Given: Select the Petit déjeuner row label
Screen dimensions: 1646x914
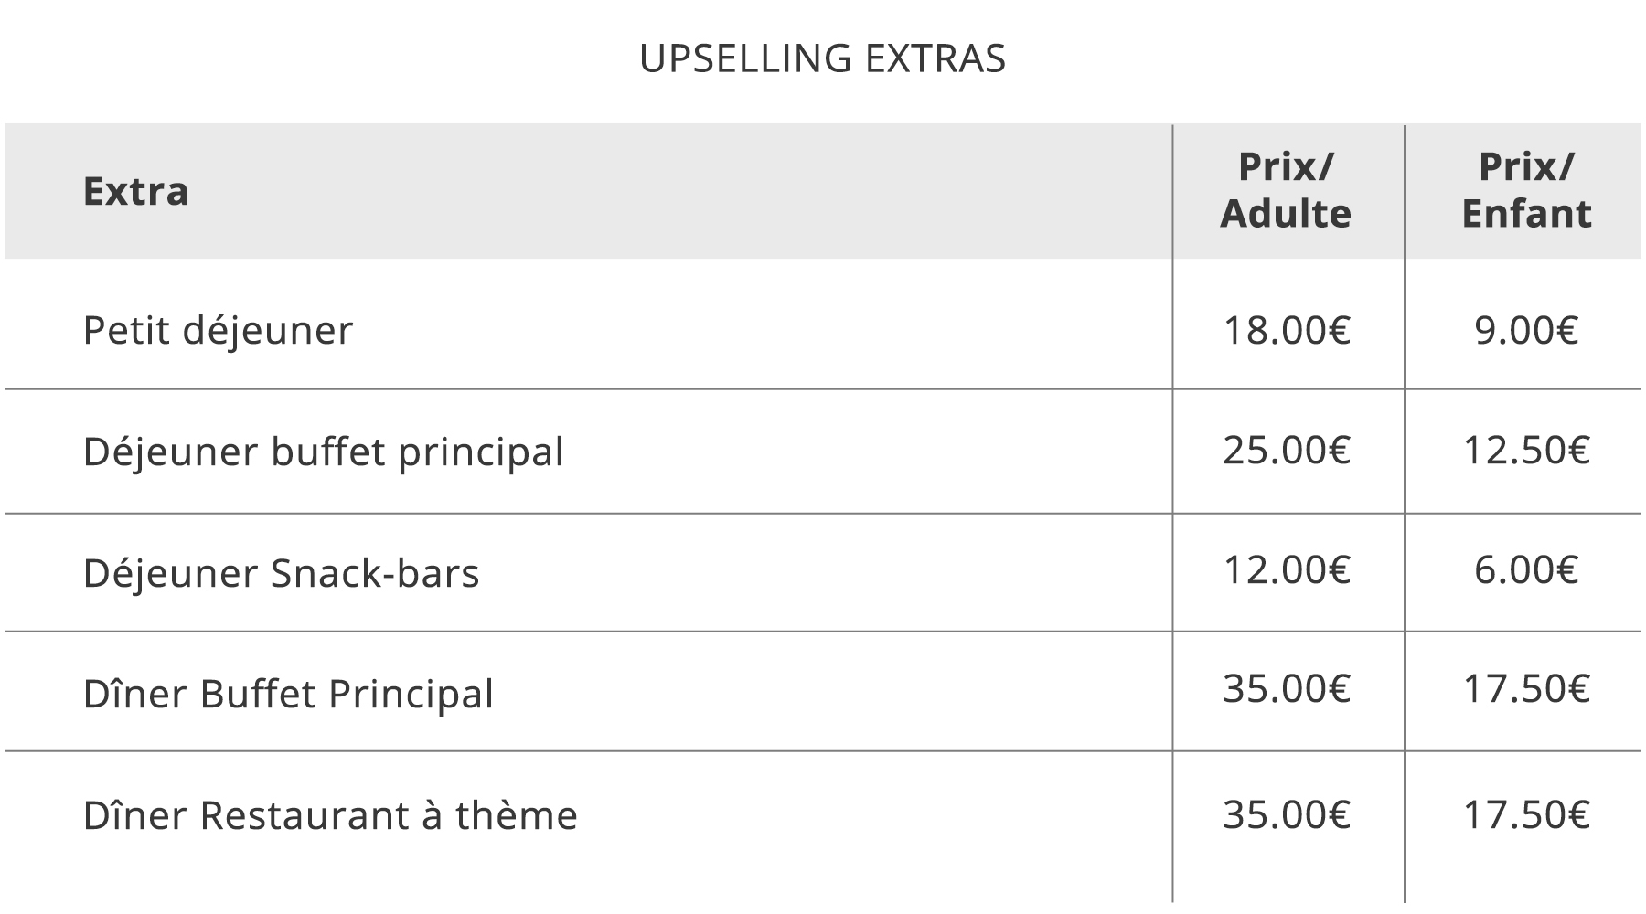Looking at the screenshot, I should (218, 330).
